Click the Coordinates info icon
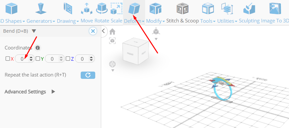The height and width of the screenshot is (128, 289). coord(38,48)
